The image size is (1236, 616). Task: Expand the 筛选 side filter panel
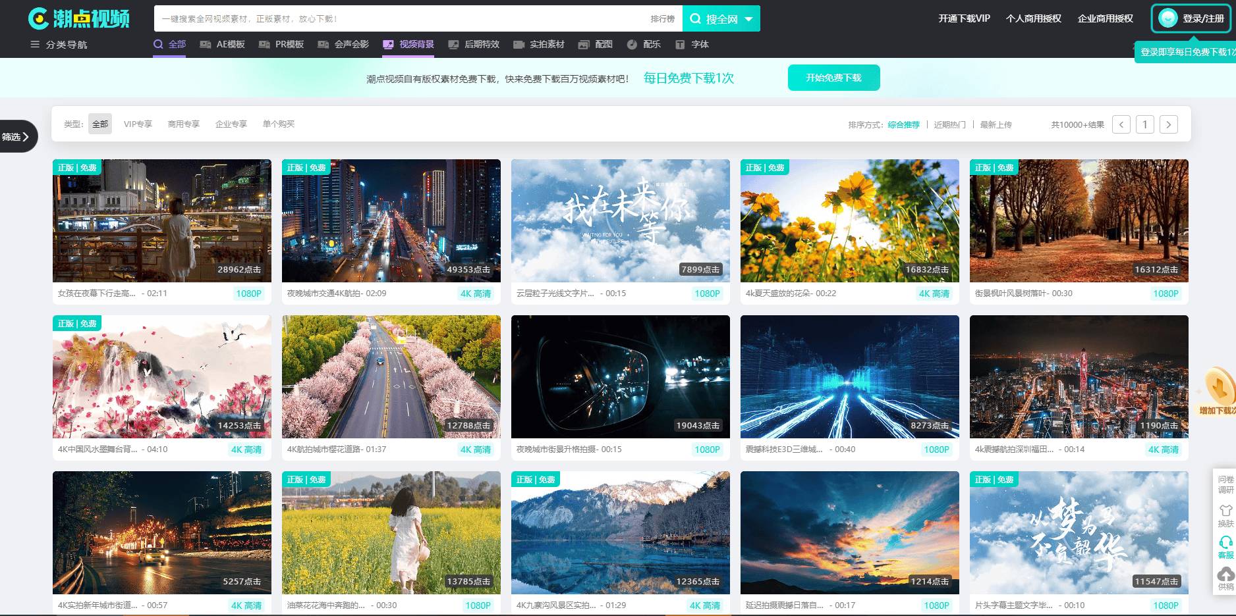coord(16,136)
